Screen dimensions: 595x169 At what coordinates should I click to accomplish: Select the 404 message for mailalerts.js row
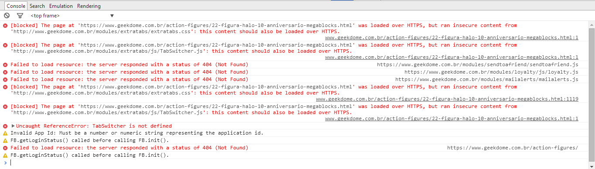[129, 80]
